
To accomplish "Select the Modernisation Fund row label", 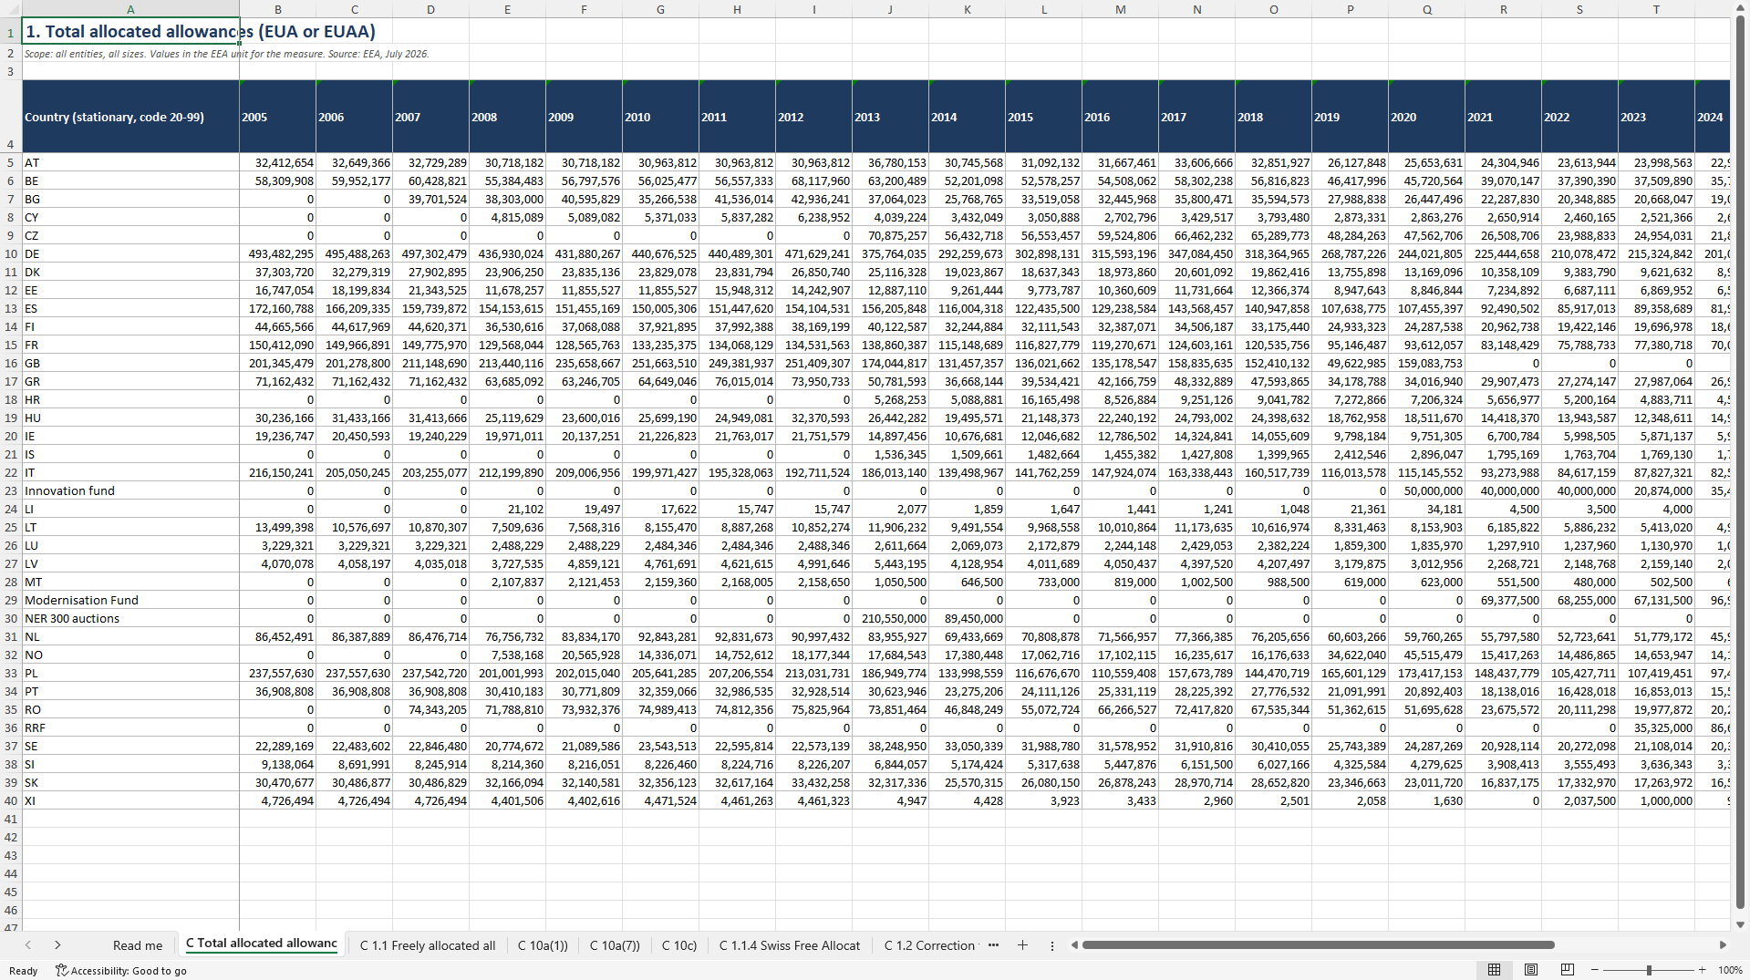I will (130, 600).
